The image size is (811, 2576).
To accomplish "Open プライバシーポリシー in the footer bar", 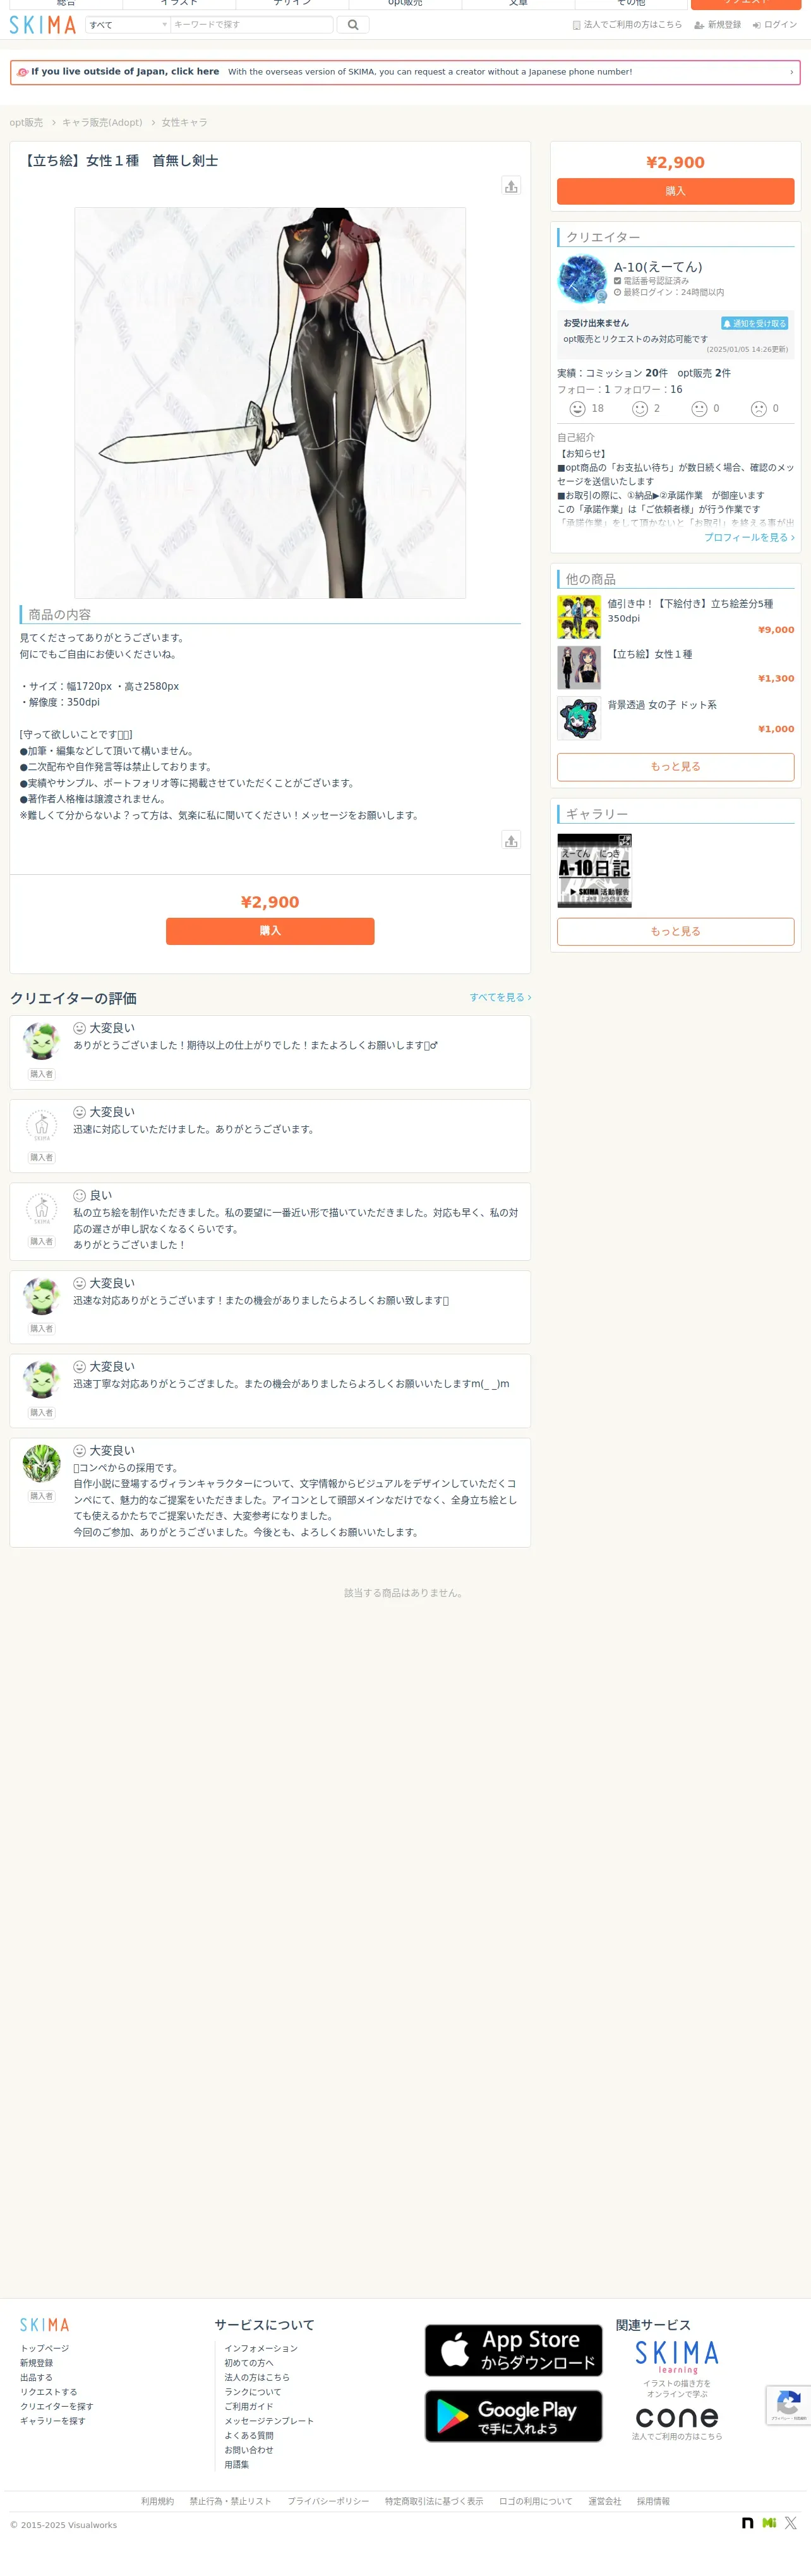I will 328,2501.
